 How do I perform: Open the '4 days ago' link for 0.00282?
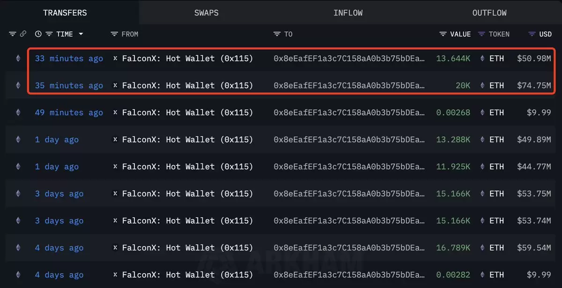(59, 275)
